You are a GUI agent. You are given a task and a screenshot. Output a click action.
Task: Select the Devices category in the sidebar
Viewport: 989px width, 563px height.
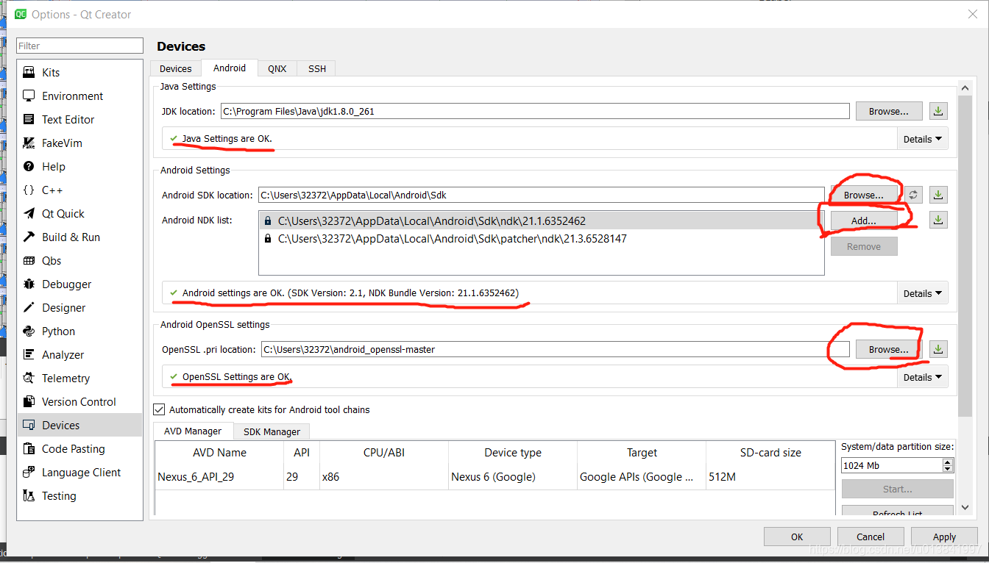pos(79,425)
